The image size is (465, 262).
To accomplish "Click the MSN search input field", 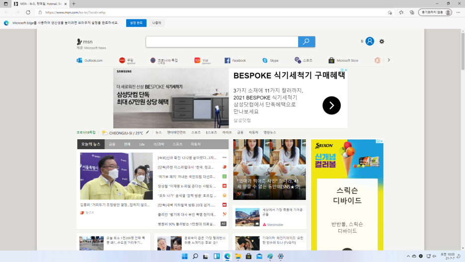I will [x=222, y=42].
